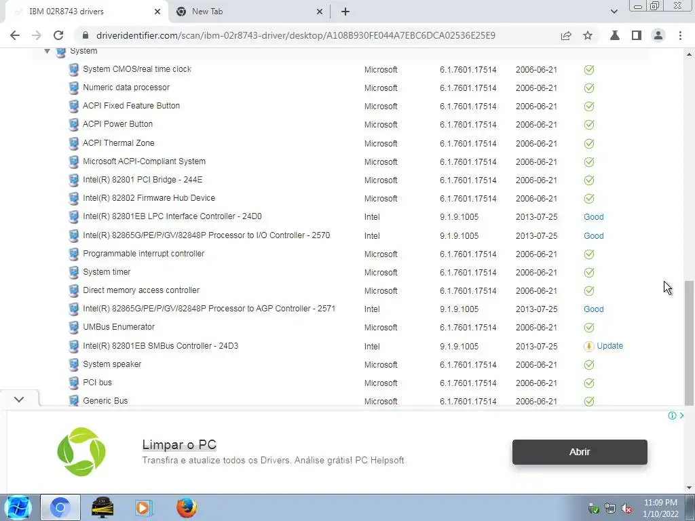Image resolution: width=695 pixels, height=521 pixels.
Task: Click the green check for System speaker
Action: (x=589, y=364)
